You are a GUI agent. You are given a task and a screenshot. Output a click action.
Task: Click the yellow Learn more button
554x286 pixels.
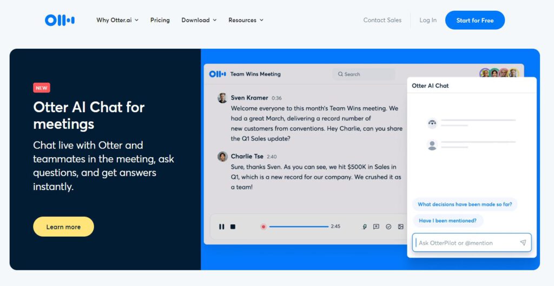click(x=64, y=226)
